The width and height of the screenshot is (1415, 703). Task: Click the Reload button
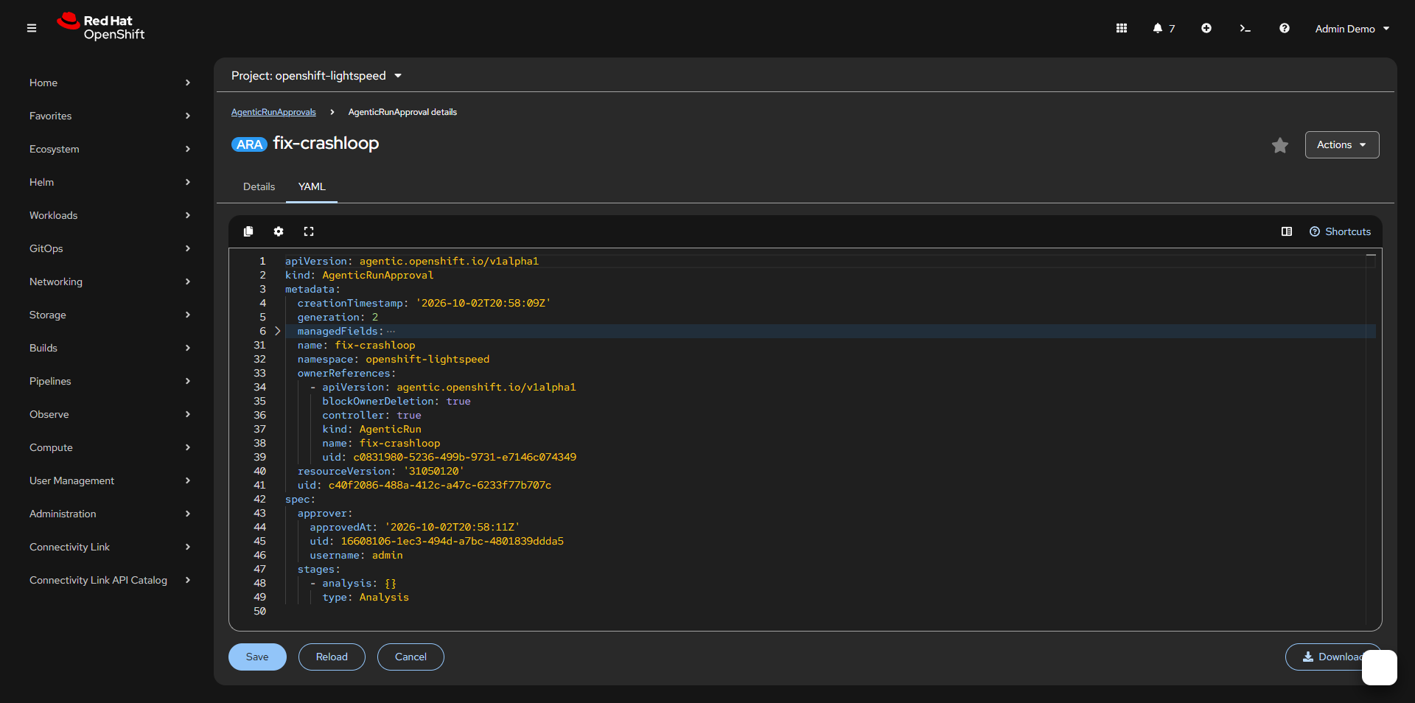tap(332, 657)
